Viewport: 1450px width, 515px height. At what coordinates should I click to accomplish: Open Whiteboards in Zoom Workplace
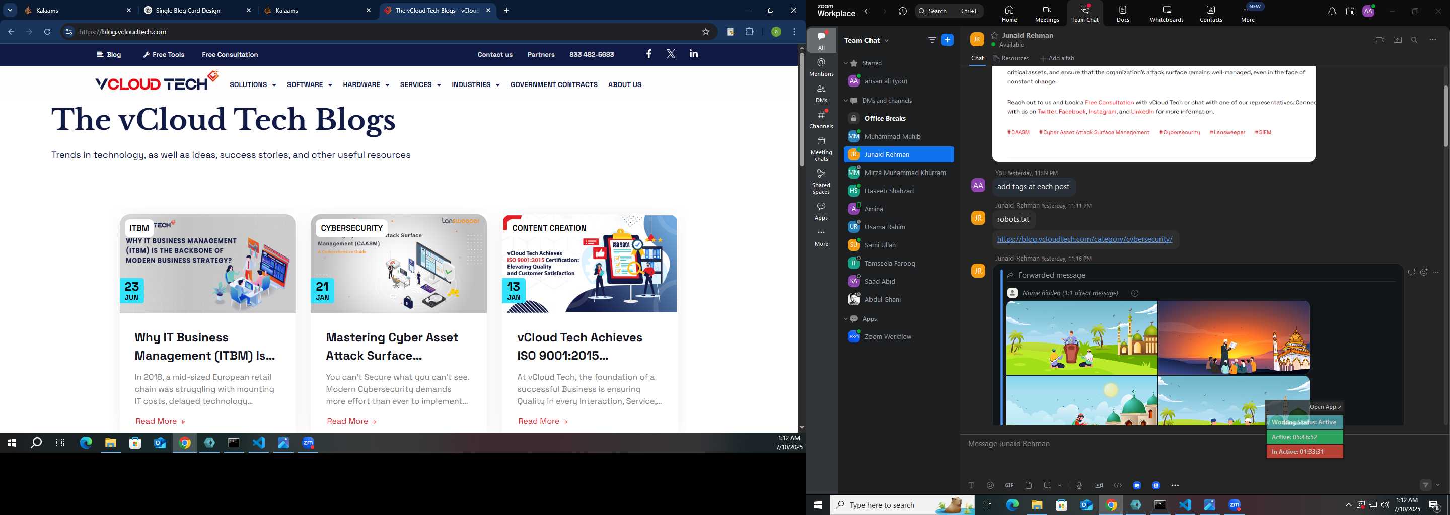[x=1167, y=14]
